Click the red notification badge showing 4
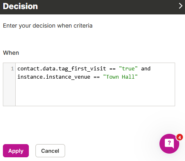This screenshot has width=185, height=161. pos(180,137)
